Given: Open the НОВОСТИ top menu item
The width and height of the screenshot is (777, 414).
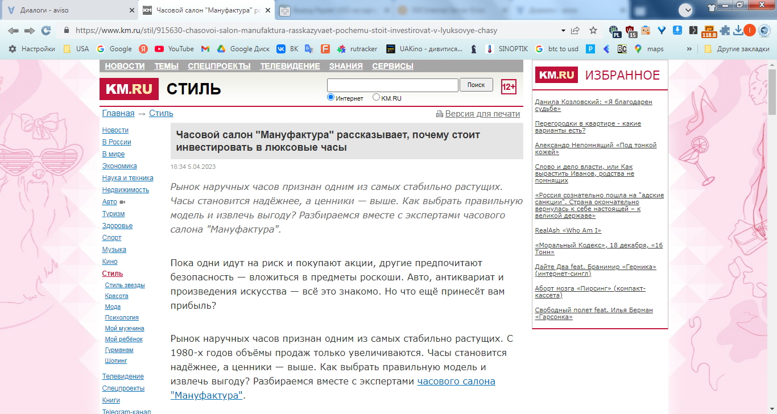Looking at the screenshot, I should click(x=125, y=66).
